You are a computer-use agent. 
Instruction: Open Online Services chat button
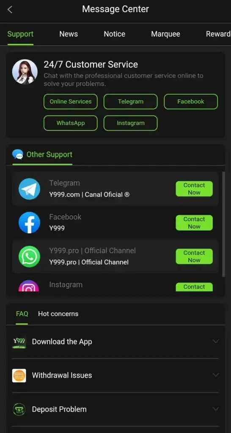coord(71,101)
